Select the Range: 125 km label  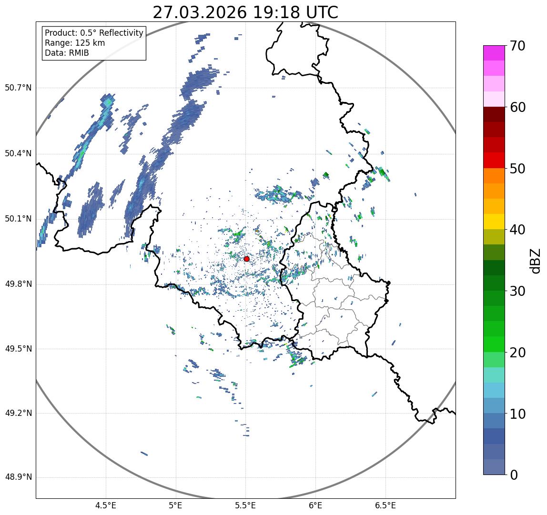click(x=75, y=43)
